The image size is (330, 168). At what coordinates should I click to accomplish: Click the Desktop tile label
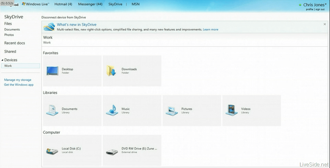coord(67,69)
